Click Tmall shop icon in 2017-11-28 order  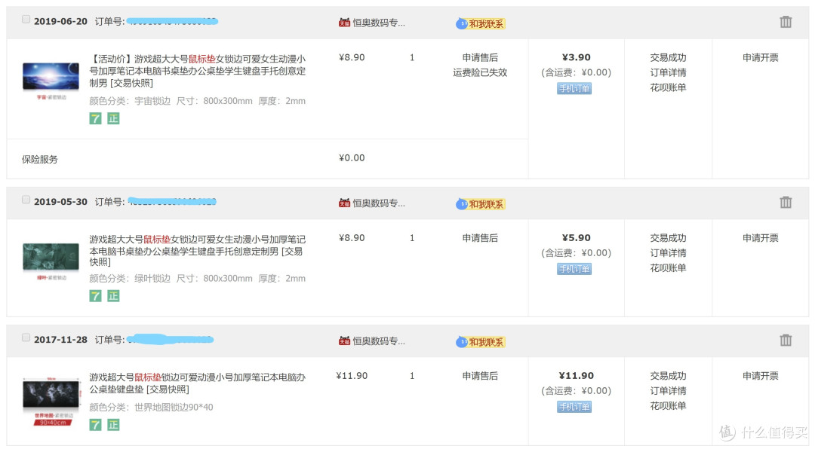[x=344, y=341]
